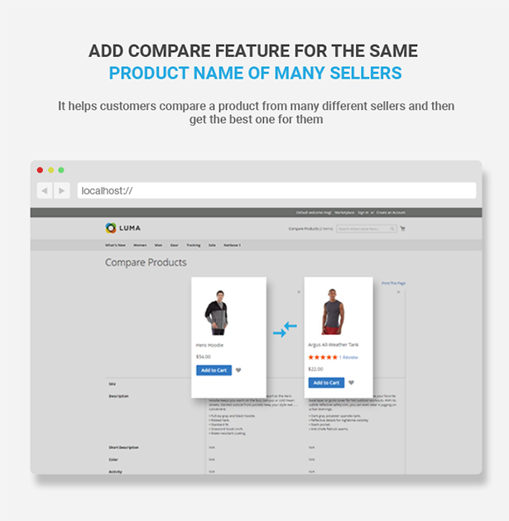This screenshot has width=509, height=521.
Task: Click the browser back arrow button
Action: coord(45,191)
